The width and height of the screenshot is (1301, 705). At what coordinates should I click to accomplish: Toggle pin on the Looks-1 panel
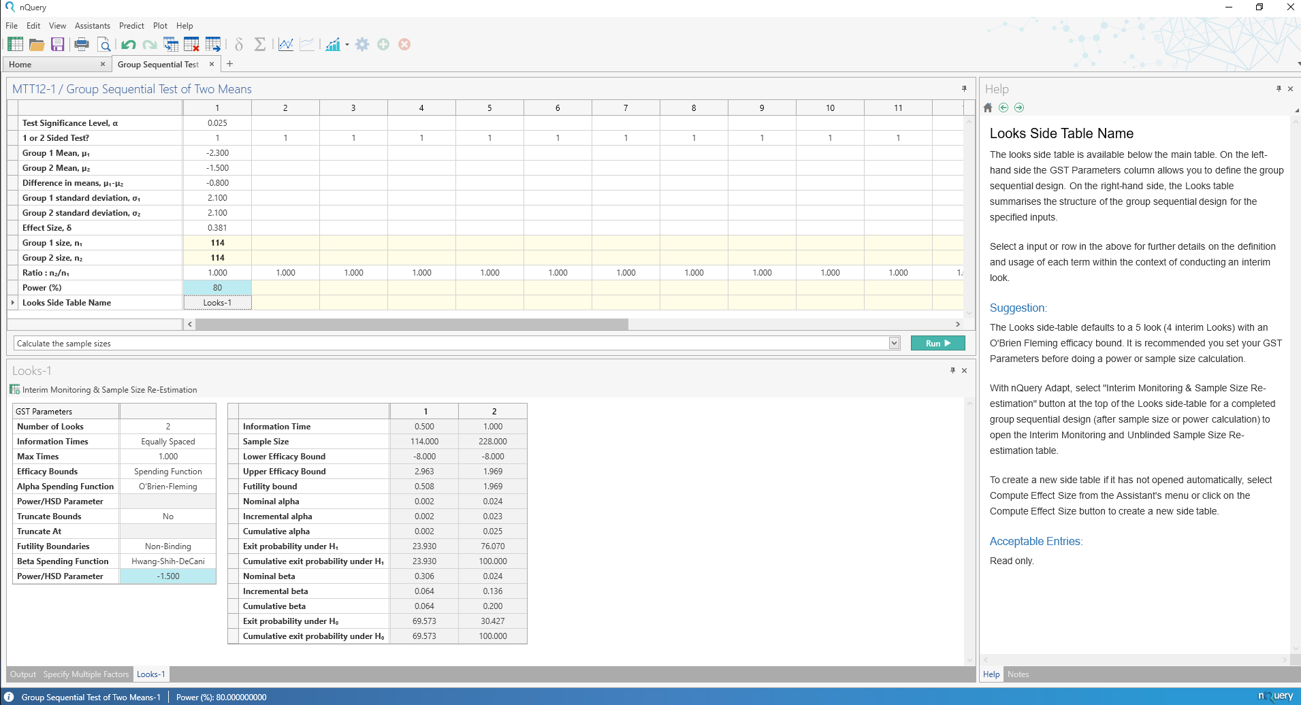pyautogui.click(x=952, y=371)
